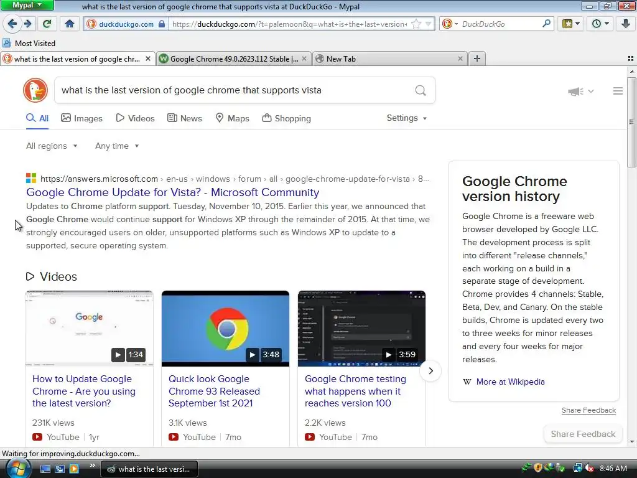Viewport: 637px width, 478px height.
Task: Open the Most Visited bookmarks folder
Action: click(29, 43)
